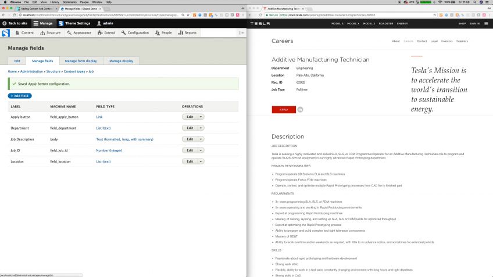Reload the Drupal window page
Viewport: 493px width, 277px height.
pyautogui.click(x=14, y=15)
